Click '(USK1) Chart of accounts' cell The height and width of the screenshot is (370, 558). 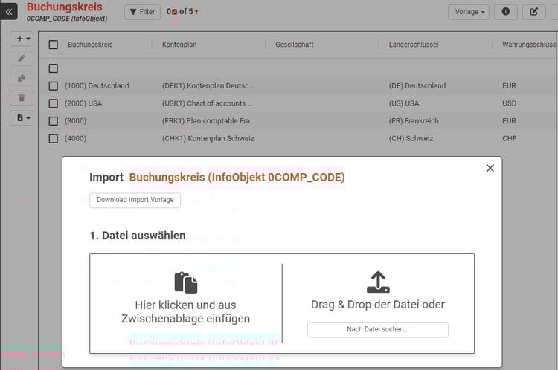(207, 103)
